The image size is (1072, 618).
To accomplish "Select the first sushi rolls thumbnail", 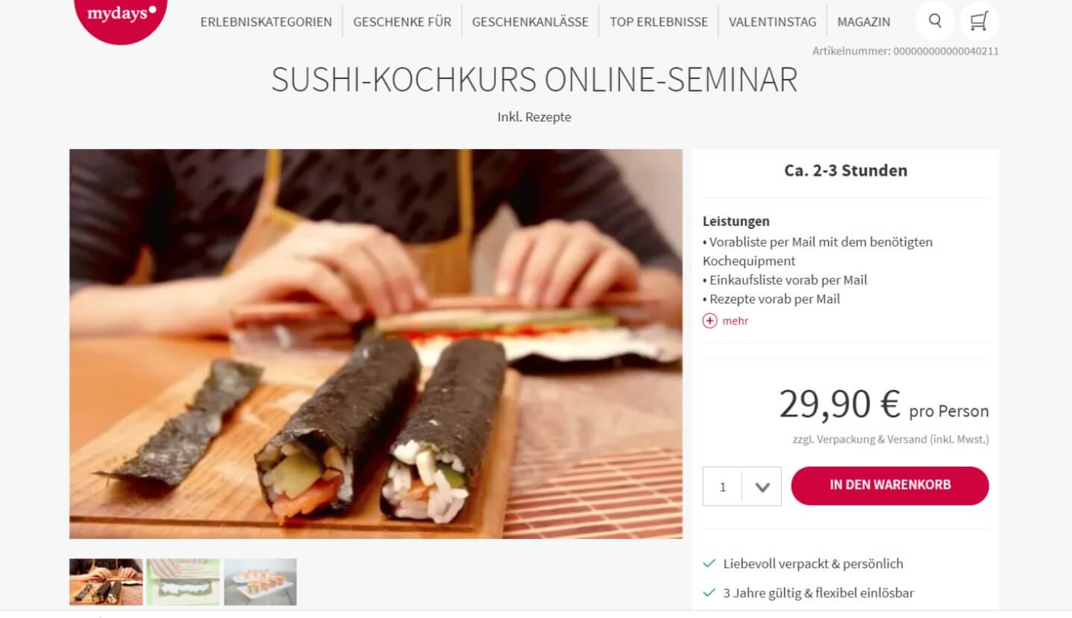I will [x=106, y=581].
